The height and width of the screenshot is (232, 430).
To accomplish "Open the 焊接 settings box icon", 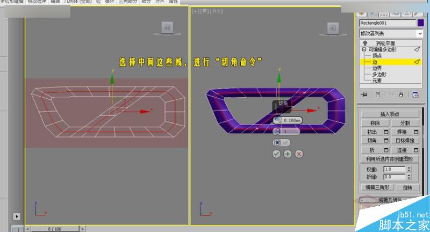I will [416, 132].
